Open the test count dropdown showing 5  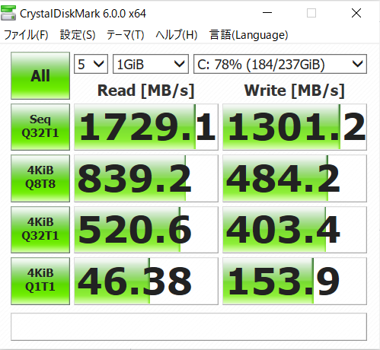91,64
